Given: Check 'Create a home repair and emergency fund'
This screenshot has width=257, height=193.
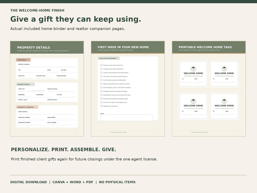Looking at the screenshot, I should coord(101,102).
